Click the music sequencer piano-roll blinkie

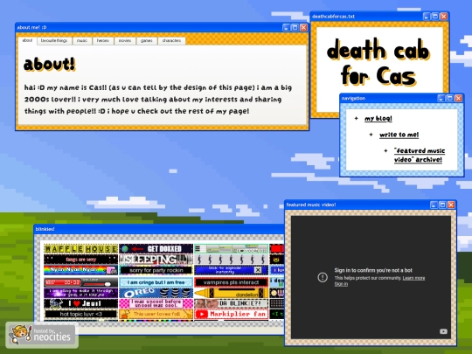231,249
